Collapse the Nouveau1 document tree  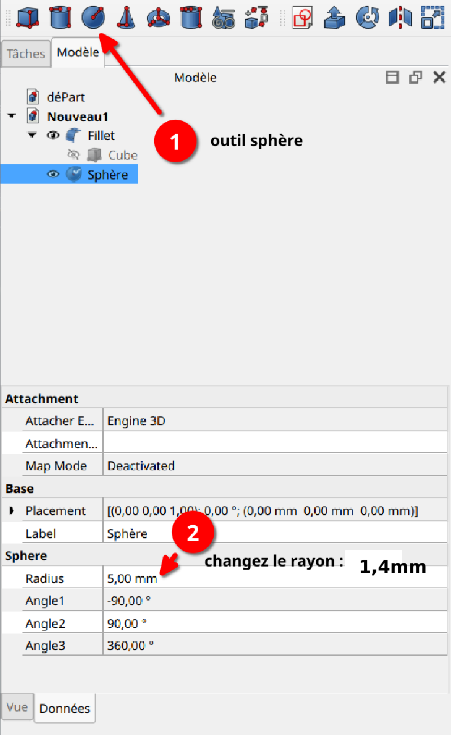pyautogui.click(x=11, y=116)
